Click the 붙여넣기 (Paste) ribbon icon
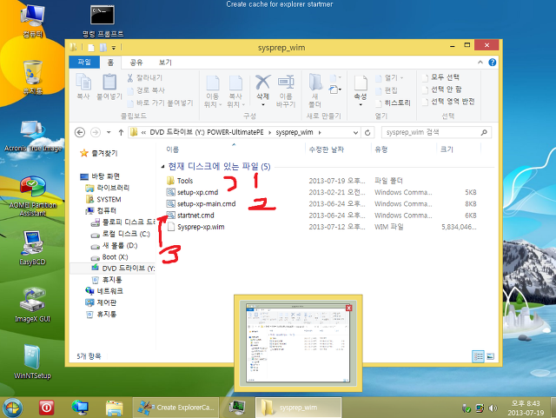This screenshot has height=418, width=556. pyautogui.click(x=109, y=86)
